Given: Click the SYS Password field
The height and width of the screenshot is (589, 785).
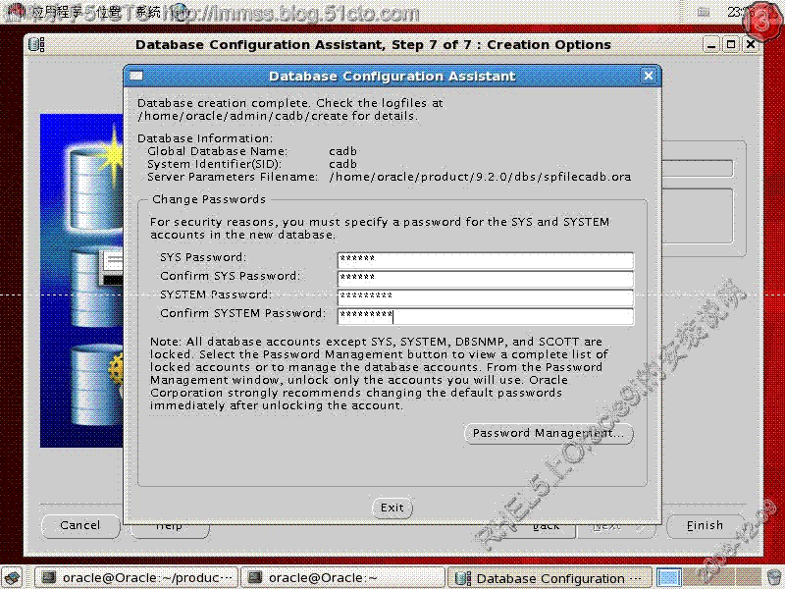Looking at the screenshot, I should (486, 259).
